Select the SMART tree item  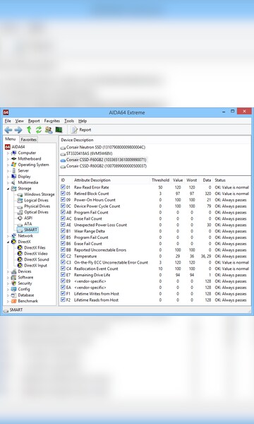[x=28, y=230]
